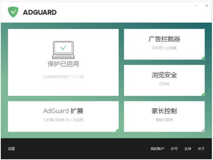Screen dimensions: 213x160
Task: Open the AdGuard 扩展 module title
Action: coord(63,111)
